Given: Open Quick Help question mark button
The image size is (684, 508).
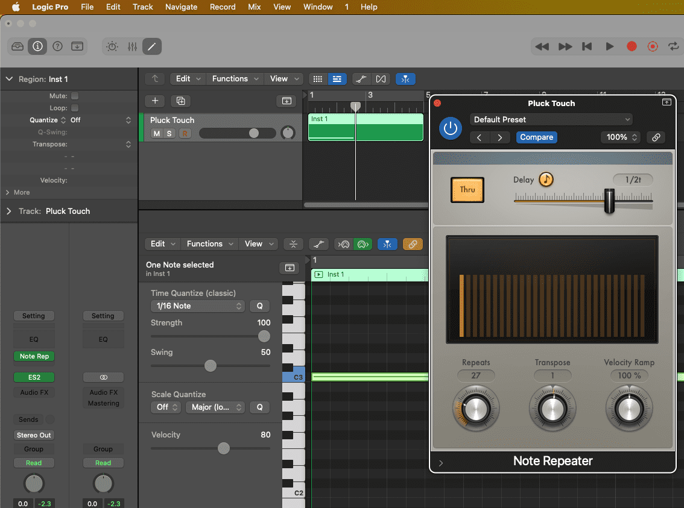Looking at the screenshot, I should click(57, 46).
